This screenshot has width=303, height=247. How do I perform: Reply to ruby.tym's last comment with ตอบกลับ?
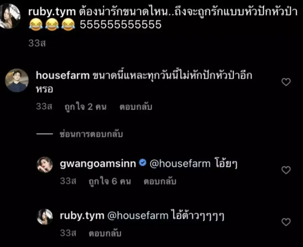pos(105,233)
